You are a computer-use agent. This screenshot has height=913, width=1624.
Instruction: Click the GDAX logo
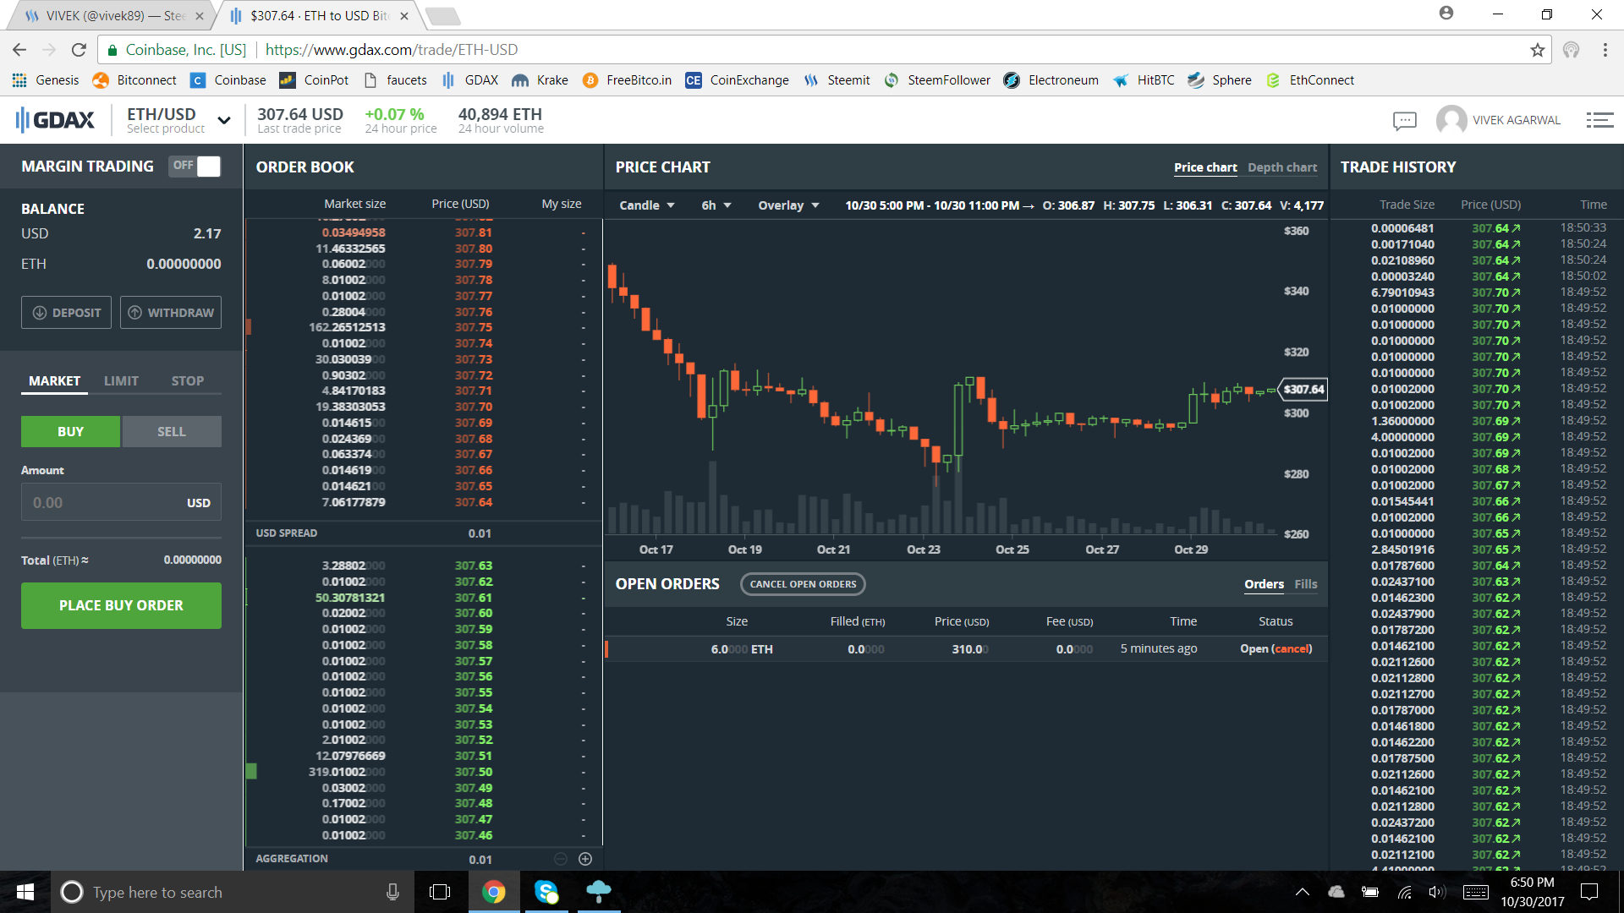coord(56,120)
